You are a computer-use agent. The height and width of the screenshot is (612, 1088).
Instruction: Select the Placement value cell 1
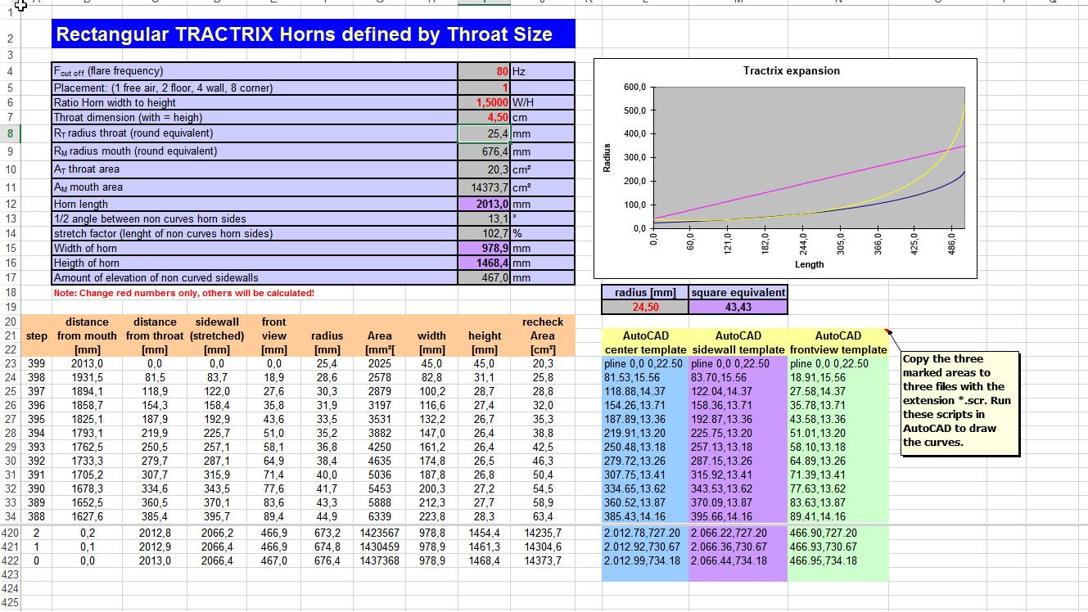pos(485,88)
